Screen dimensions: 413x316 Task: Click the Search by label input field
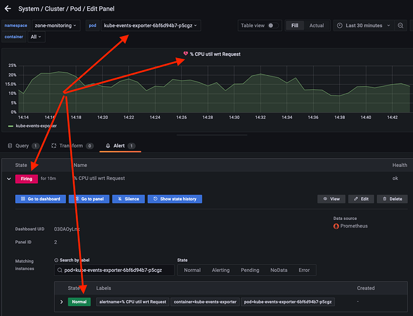pos(114,270)
